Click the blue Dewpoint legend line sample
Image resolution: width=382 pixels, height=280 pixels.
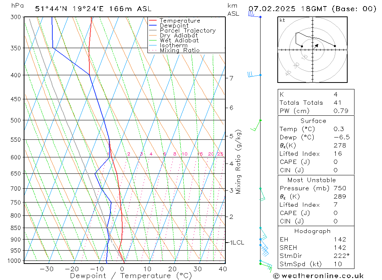click(x=153, y=25)
